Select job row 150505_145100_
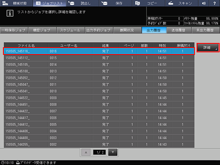This screenshot has height=165, width=220. point(99,71)
